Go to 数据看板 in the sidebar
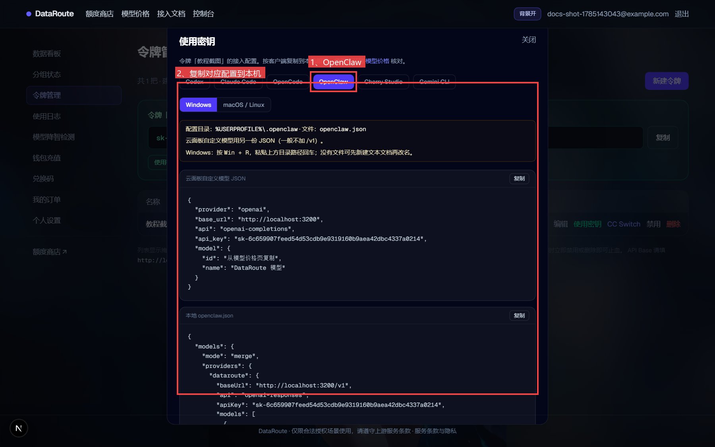The width and height of the screenshot is (715, 447). point(46,54)
